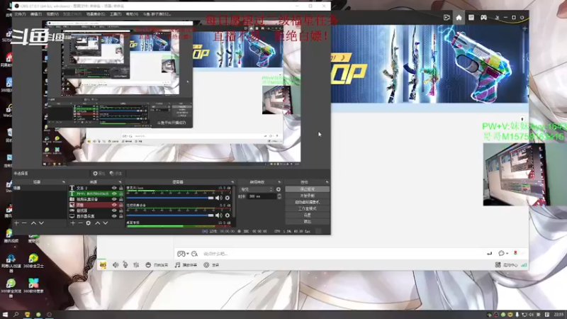This screenshot has width=567, height=319.
Task: Open the equalizer mixer icon in streaming app
Action: [136, 265]
